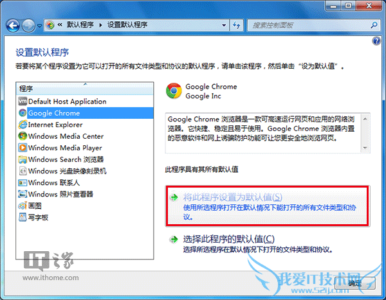386x300 pixels.
Task: Close the window with the X button
Action: pos(369,5)
